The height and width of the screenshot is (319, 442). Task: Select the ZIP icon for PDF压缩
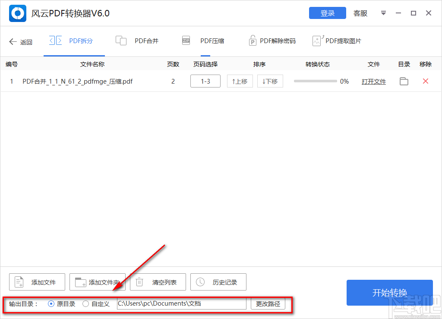[186, 40]
